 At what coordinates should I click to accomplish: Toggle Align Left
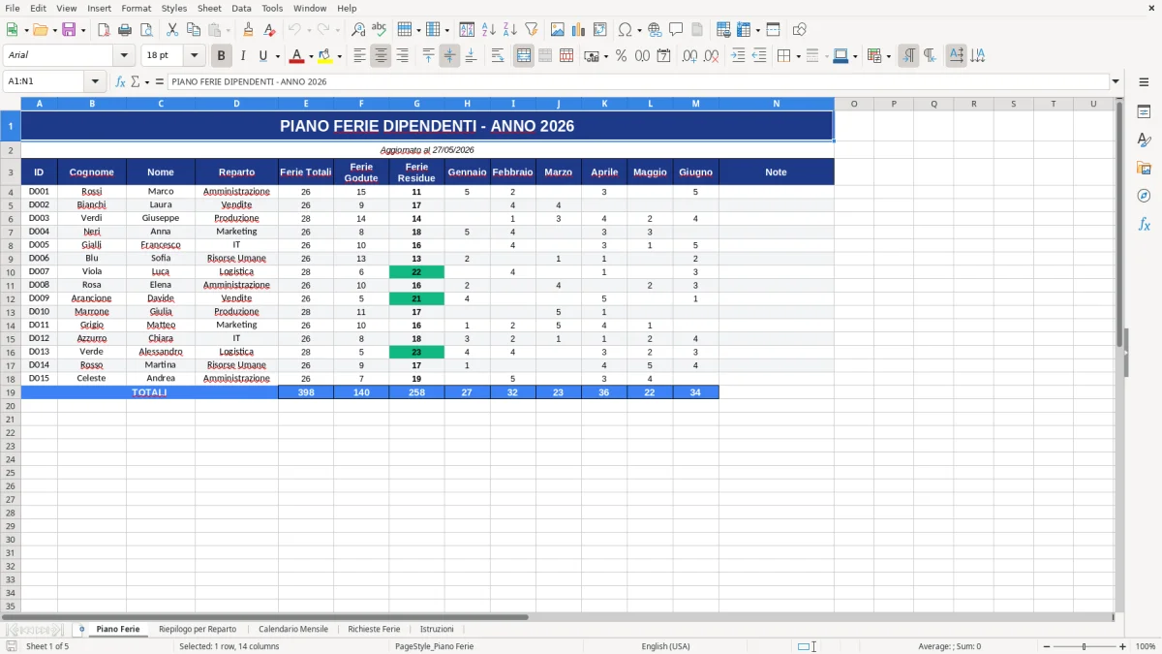tap(359, 56)
